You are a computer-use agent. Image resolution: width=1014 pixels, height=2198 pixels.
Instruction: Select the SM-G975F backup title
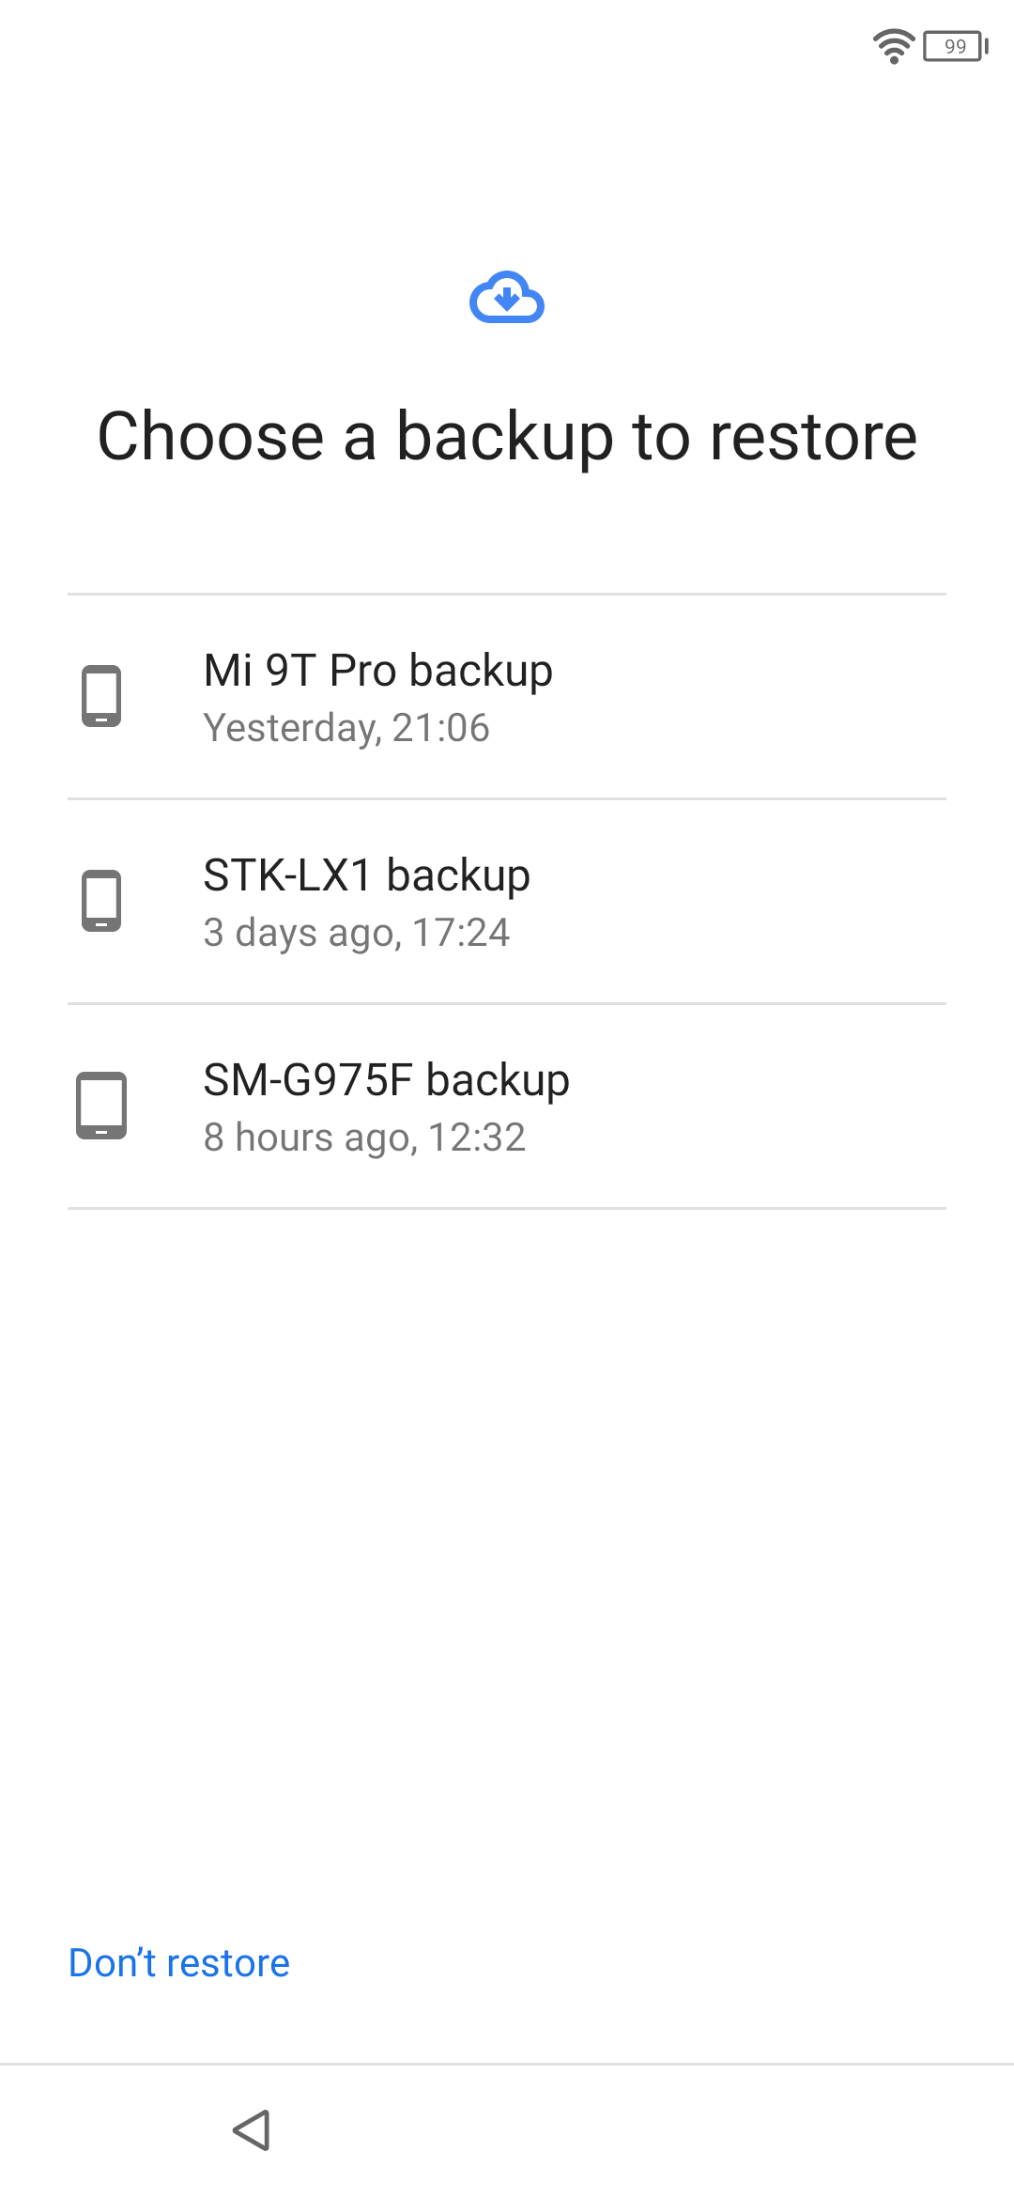tap(386, 1080)
